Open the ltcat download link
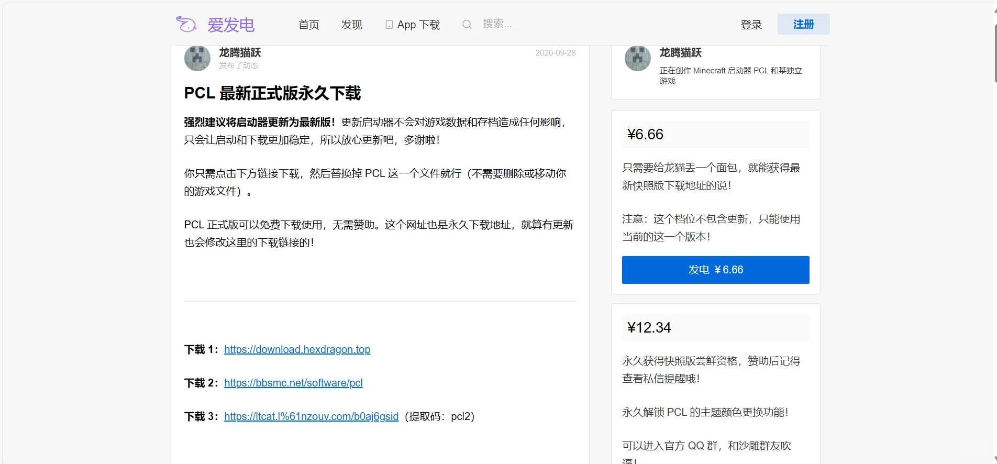Image resolution: width=997 pixels, height=464 pixels. [311, 416]
